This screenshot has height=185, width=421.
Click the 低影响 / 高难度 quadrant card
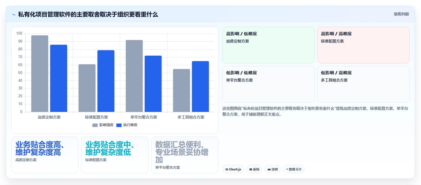[363, 84]
